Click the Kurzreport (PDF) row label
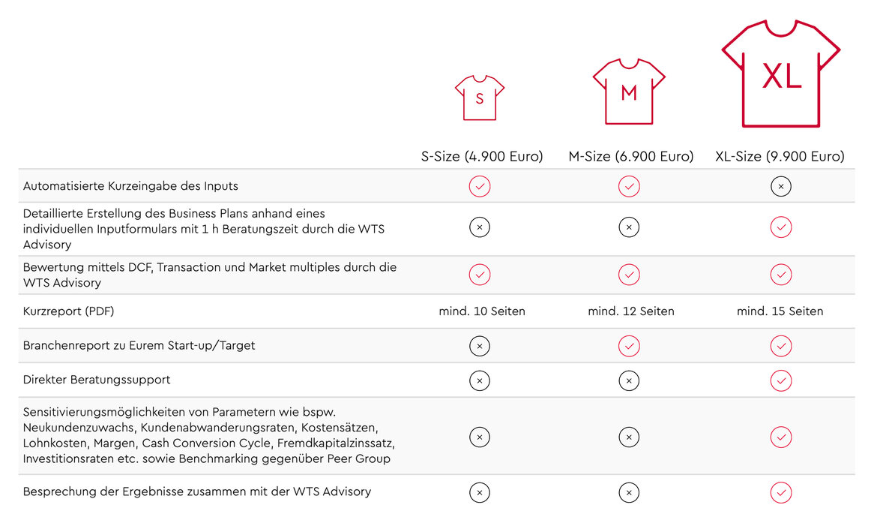This screenshot has height=514, width=877. 69,311
